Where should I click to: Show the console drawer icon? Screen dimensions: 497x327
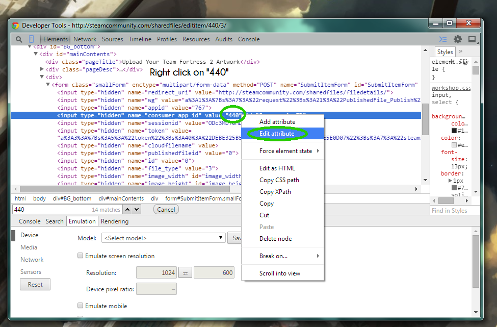pyautogui.click(x=443, y=39)
